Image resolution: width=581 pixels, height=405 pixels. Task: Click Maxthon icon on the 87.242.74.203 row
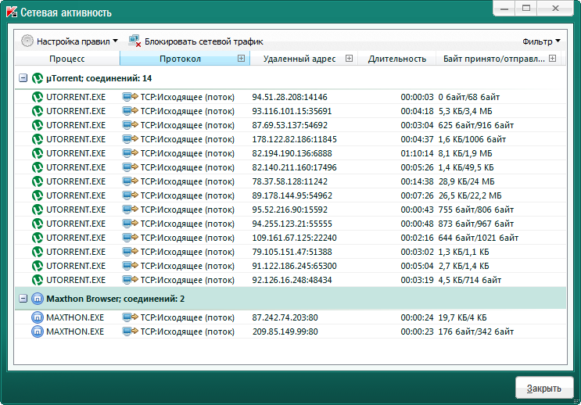(x=37, y=317)
